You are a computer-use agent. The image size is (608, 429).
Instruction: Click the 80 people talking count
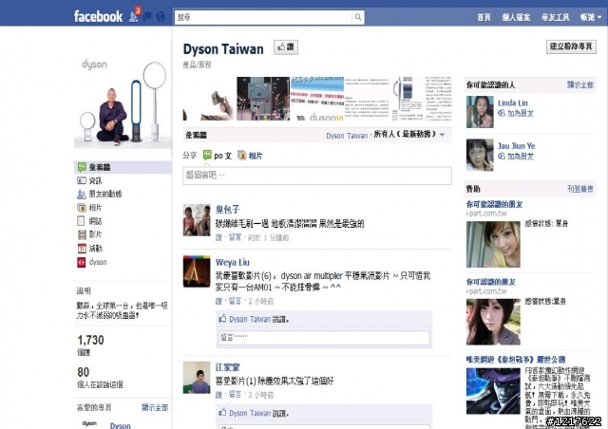point(84,372)
